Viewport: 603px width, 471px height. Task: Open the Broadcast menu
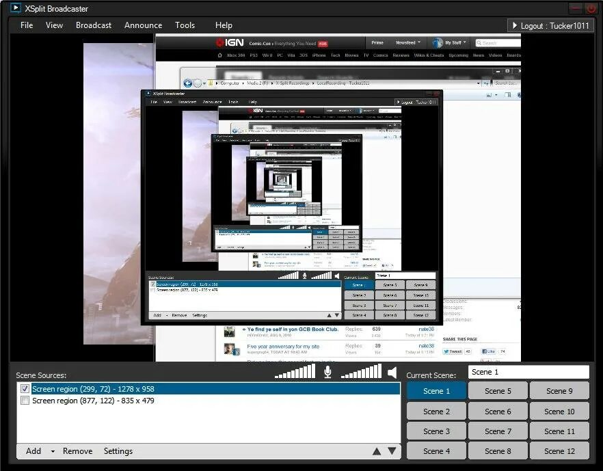coord(93,25)
